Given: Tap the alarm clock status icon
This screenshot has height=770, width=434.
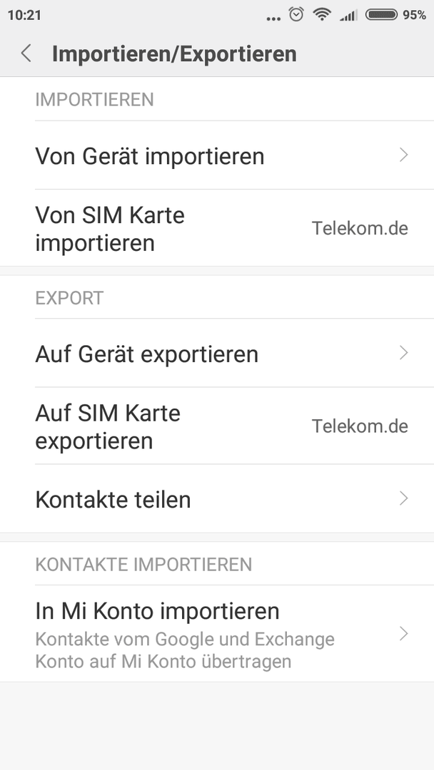Looking at the screenshot, I should point(296,14).
